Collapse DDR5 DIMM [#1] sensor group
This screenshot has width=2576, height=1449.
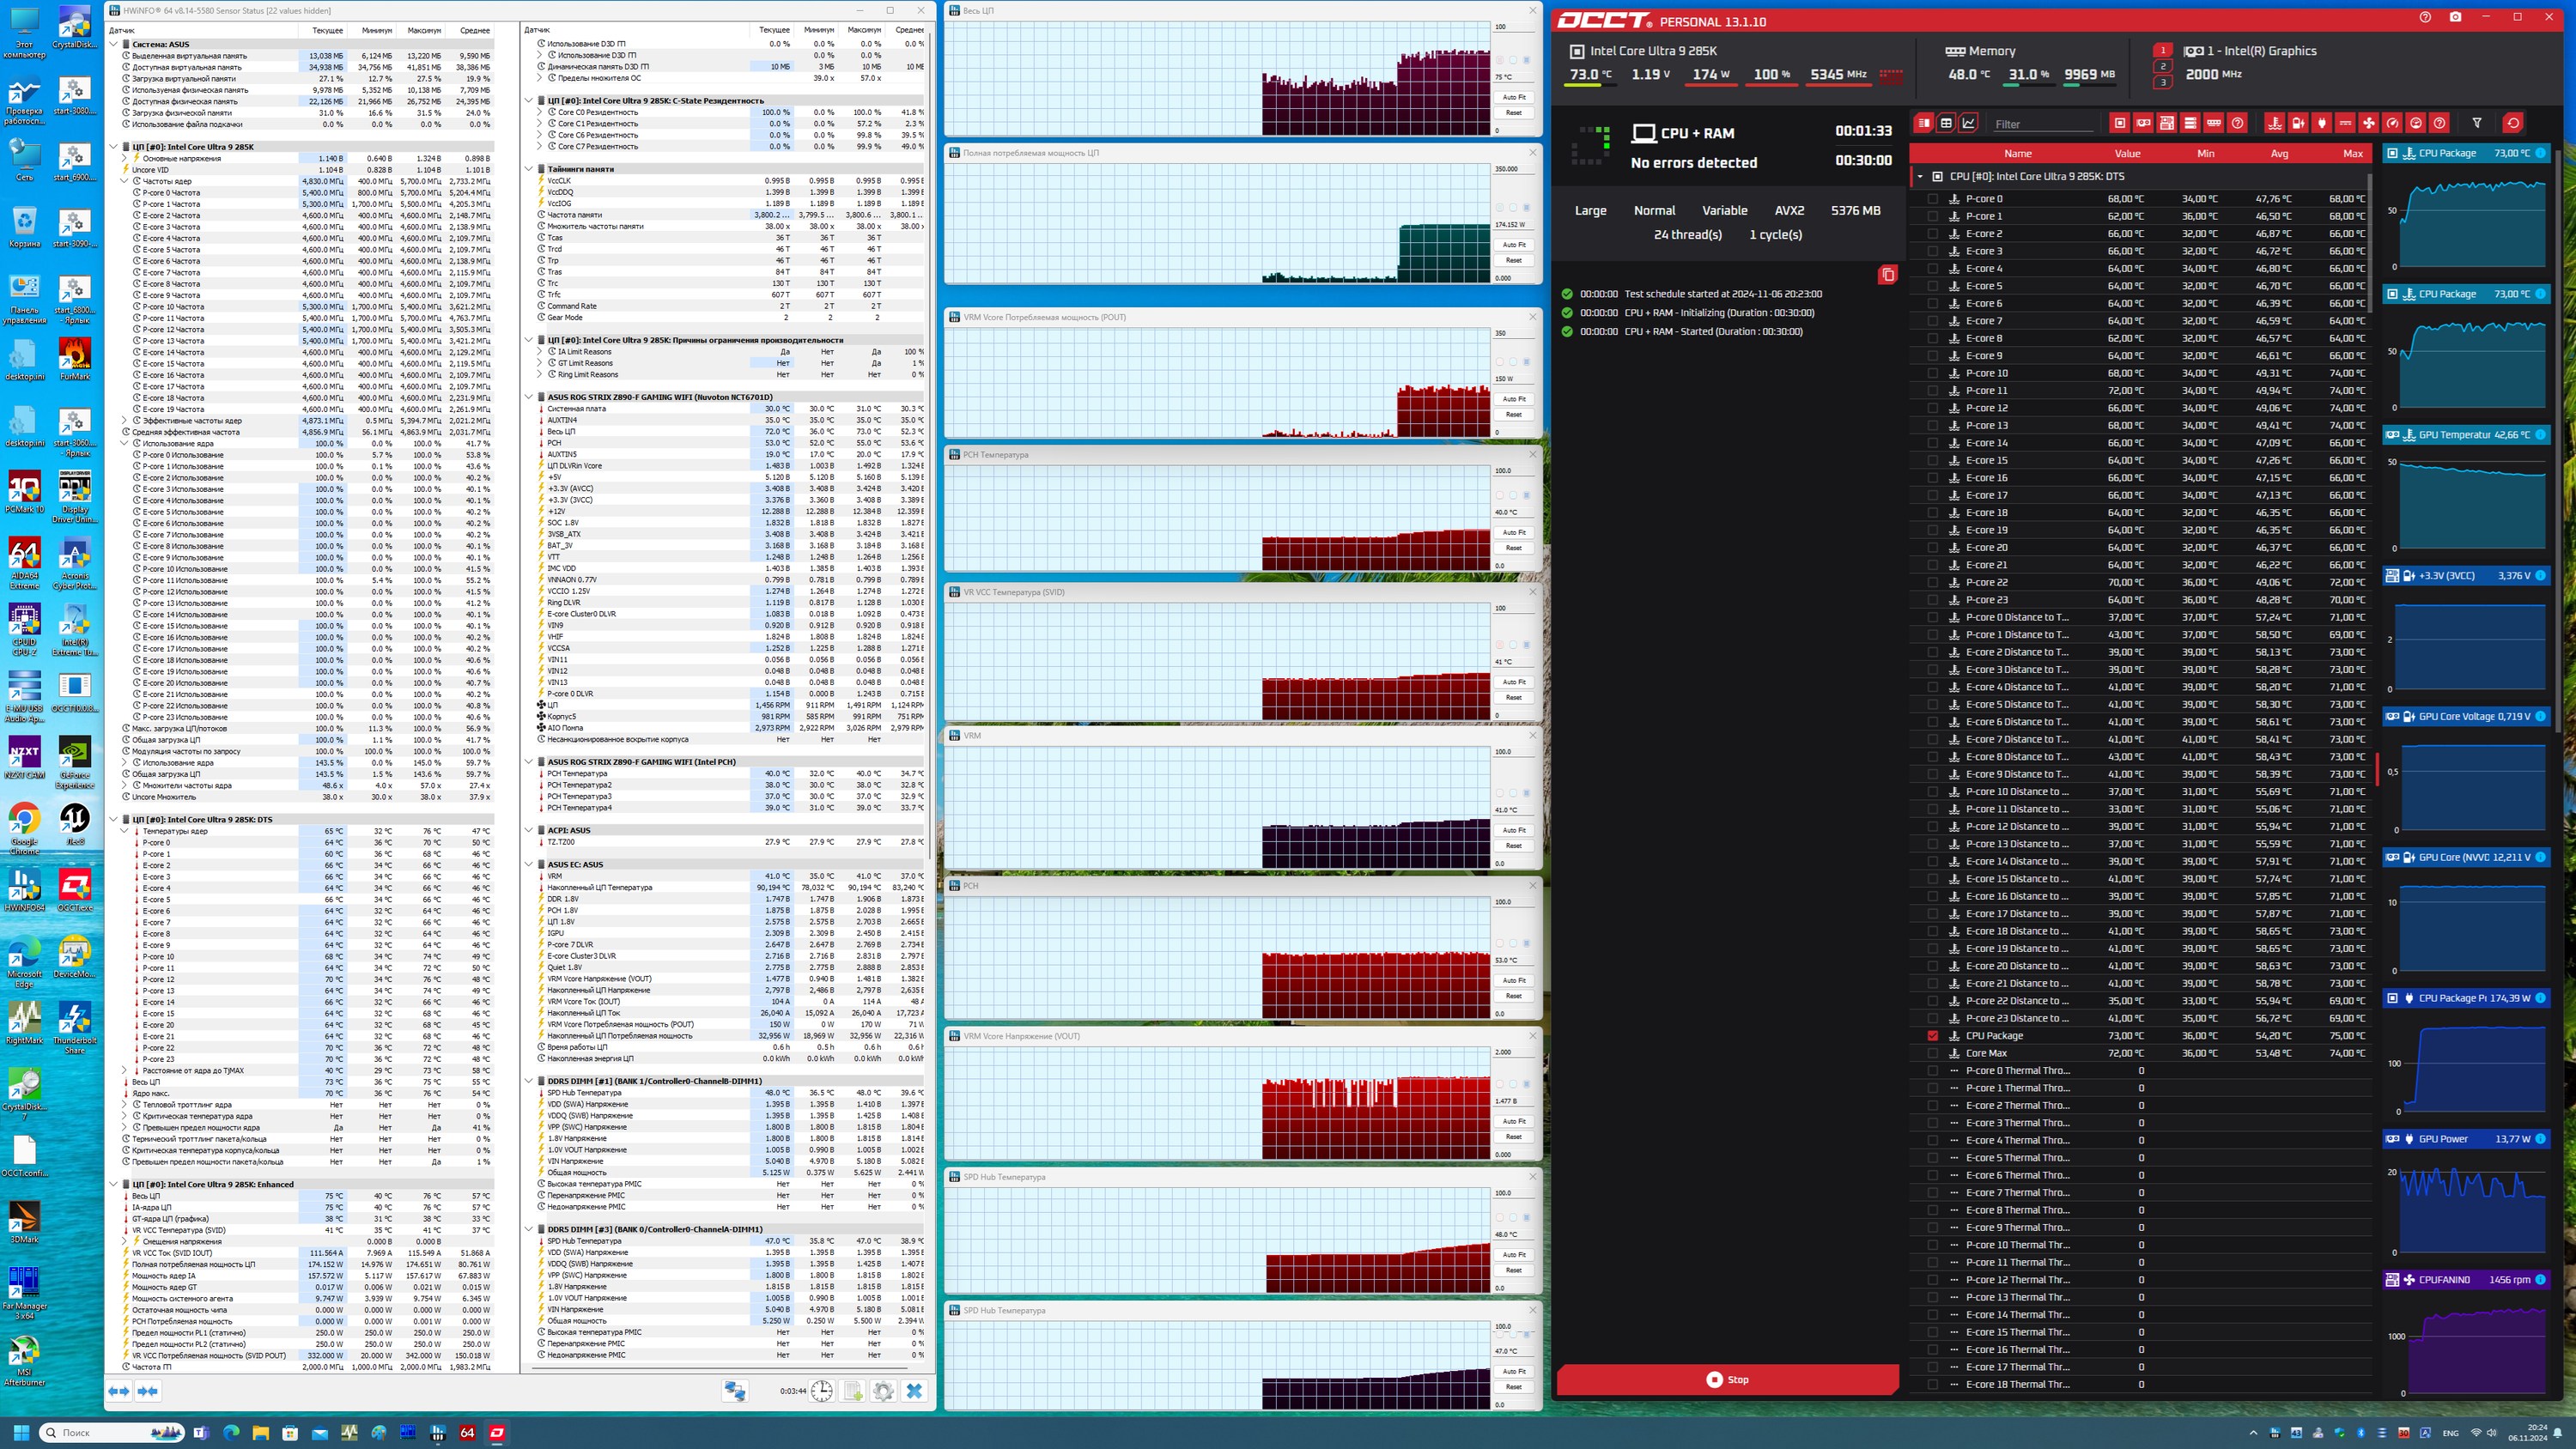click(529, 1081)
